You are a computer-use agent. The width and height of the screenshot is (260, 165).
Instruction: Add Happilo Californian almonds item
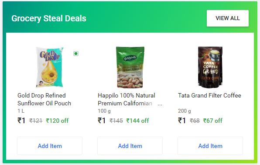click(x=130, y=146)
